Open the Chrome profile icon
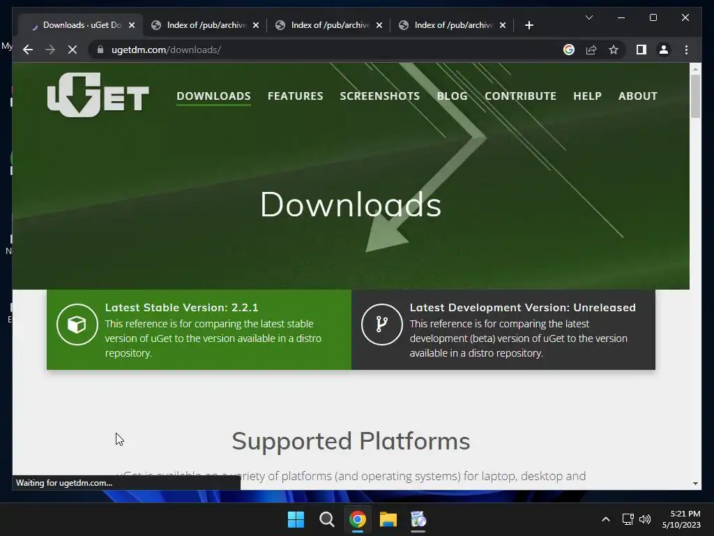 [664, 50]
